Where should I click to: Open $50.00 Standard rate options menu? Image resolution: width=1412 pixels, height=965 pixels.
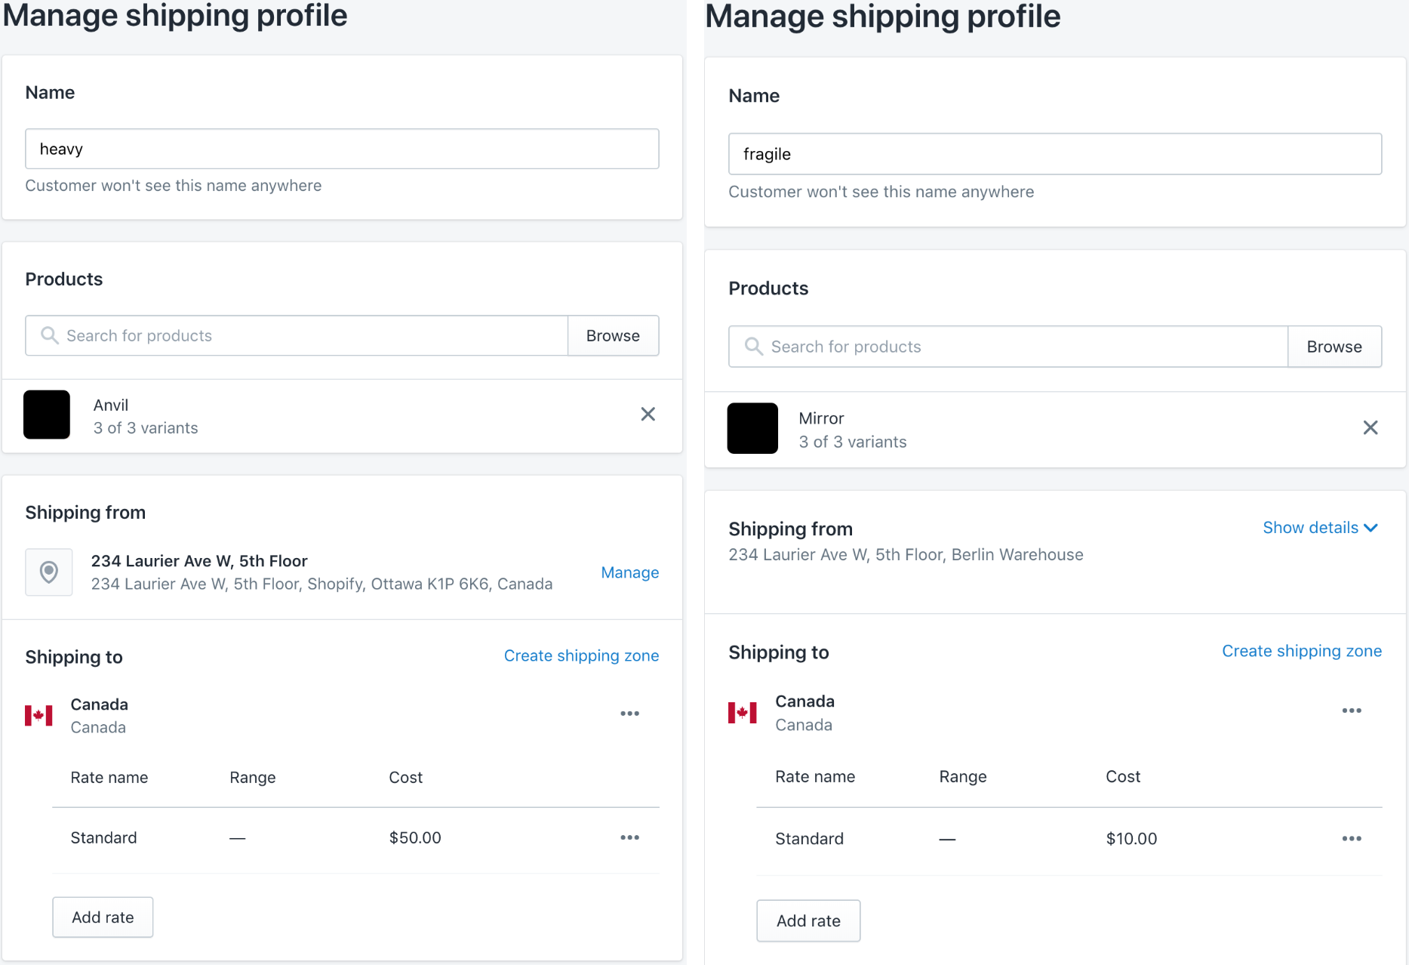click(x=629, y=837)
